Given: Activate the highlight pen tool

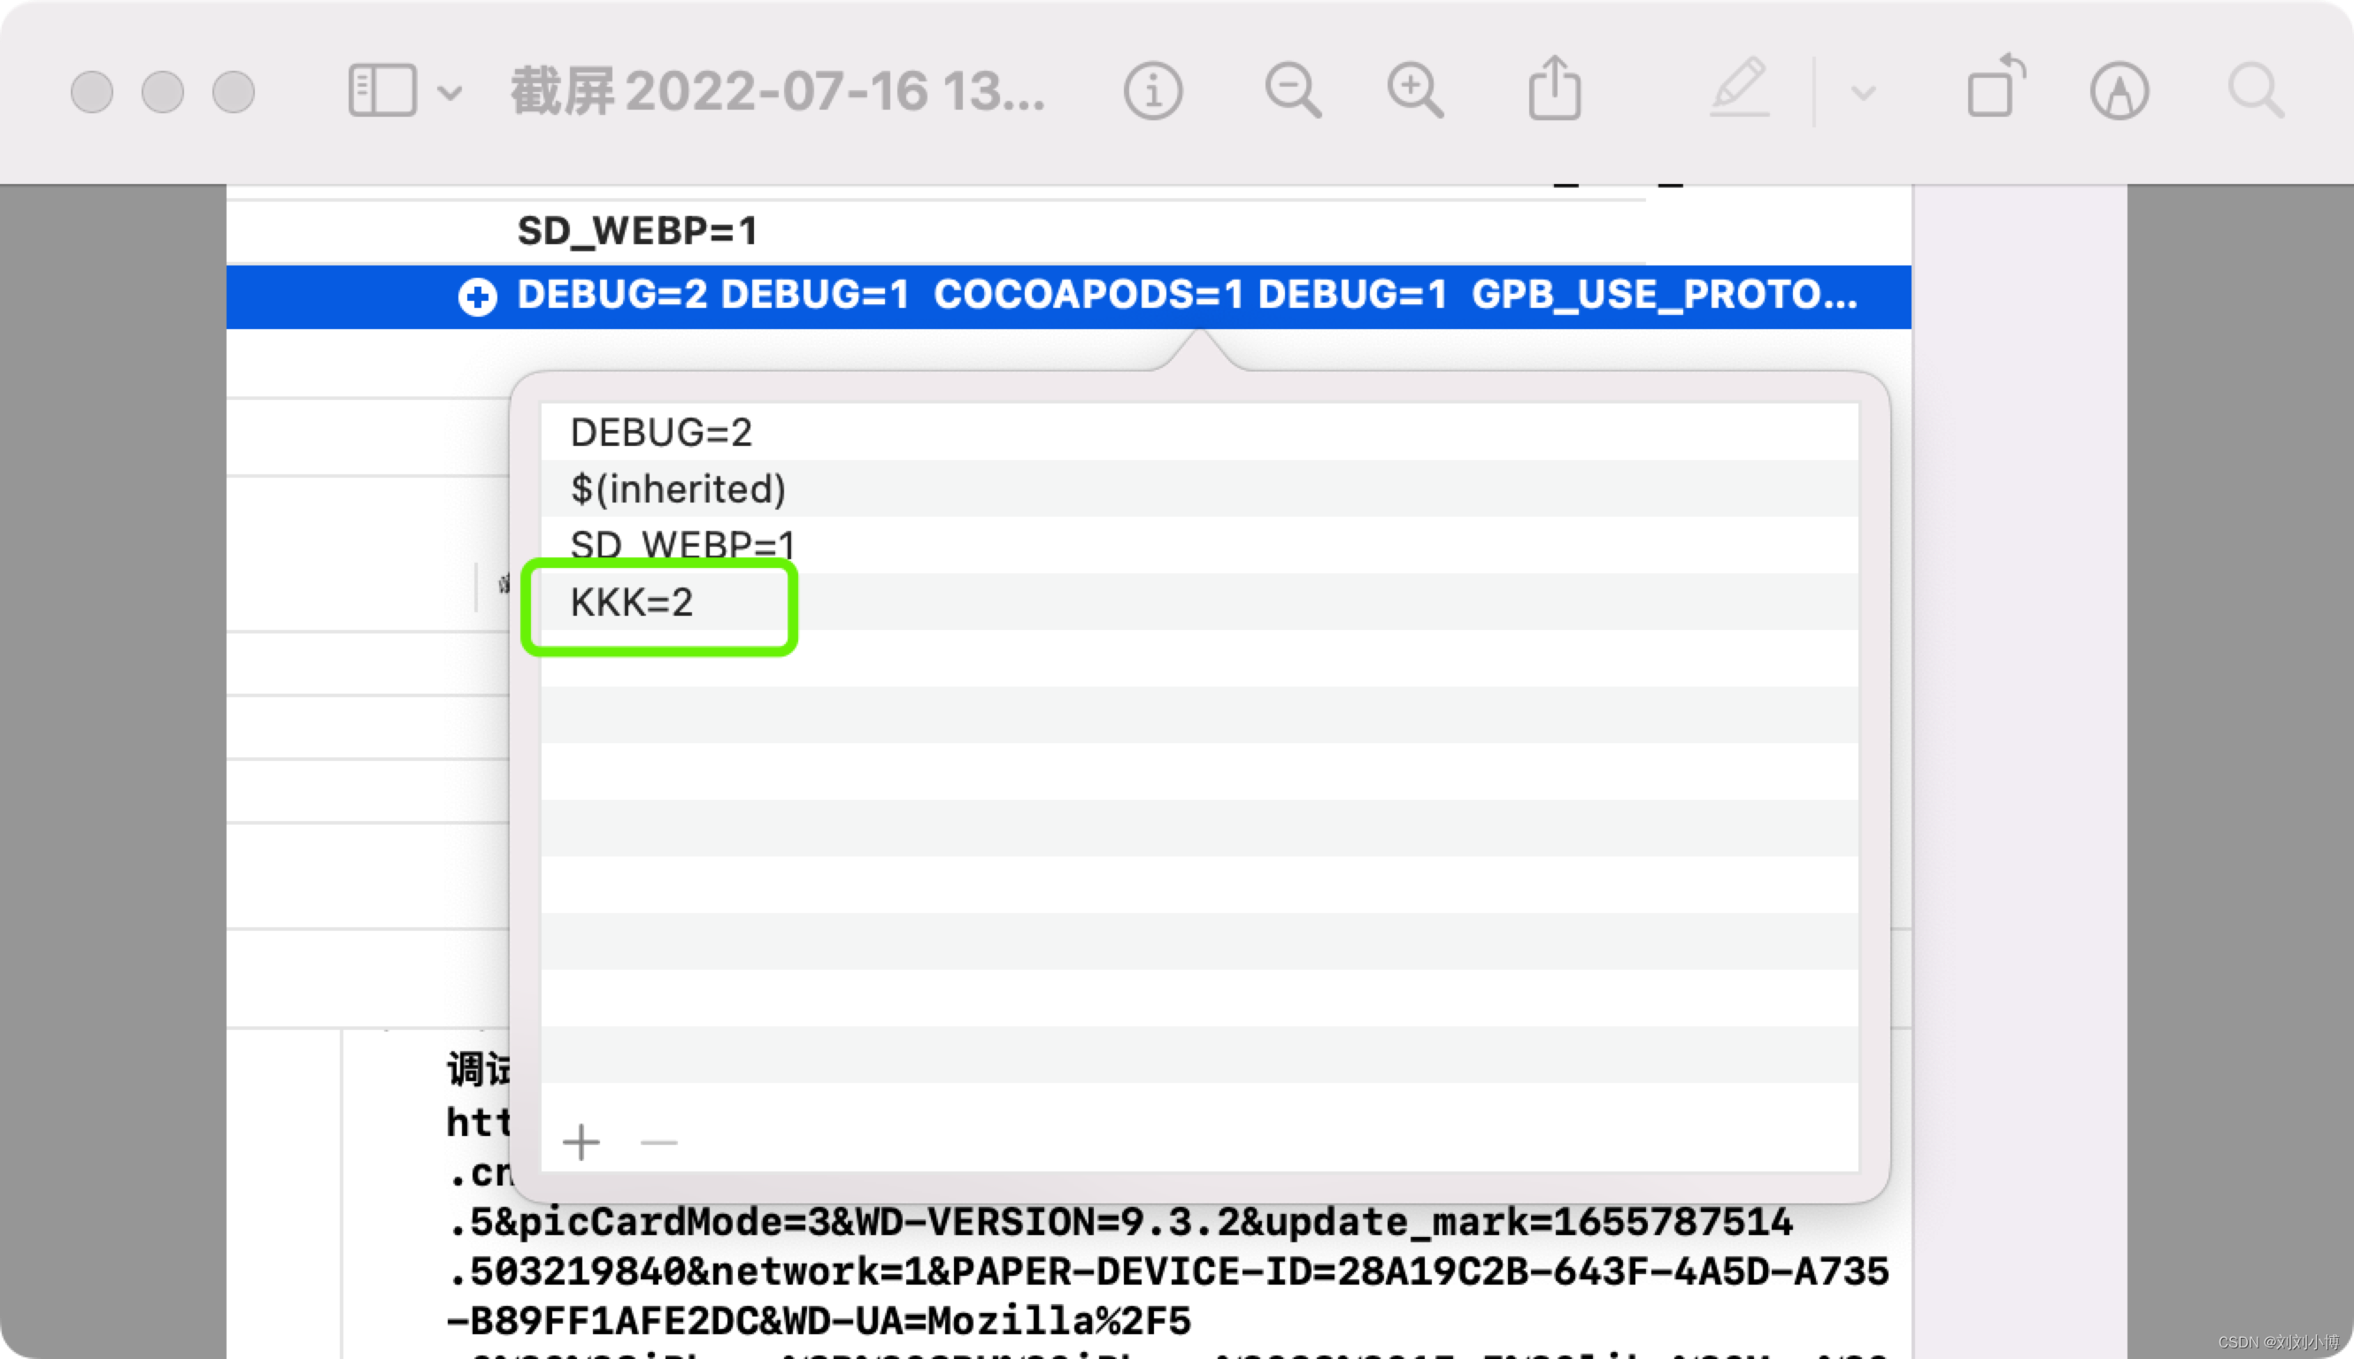Looking at the screenshot, I should click(x=1739, y=87).
